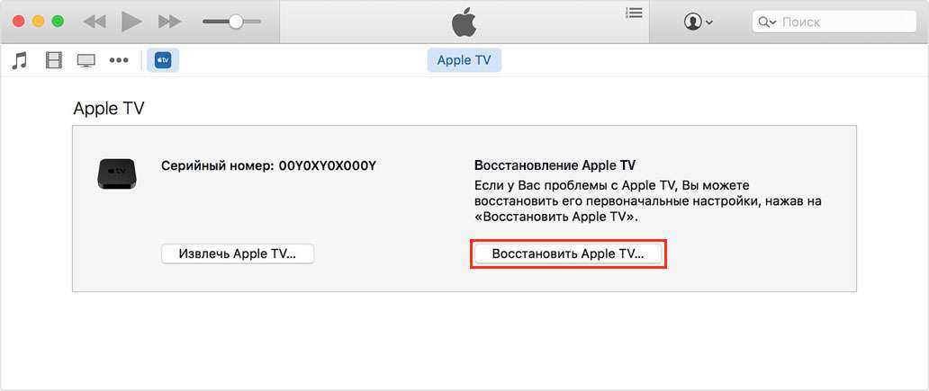The height and width of the screenshot is (391, 929).
Task: Start playback with the play button
Action: (131, 22)
